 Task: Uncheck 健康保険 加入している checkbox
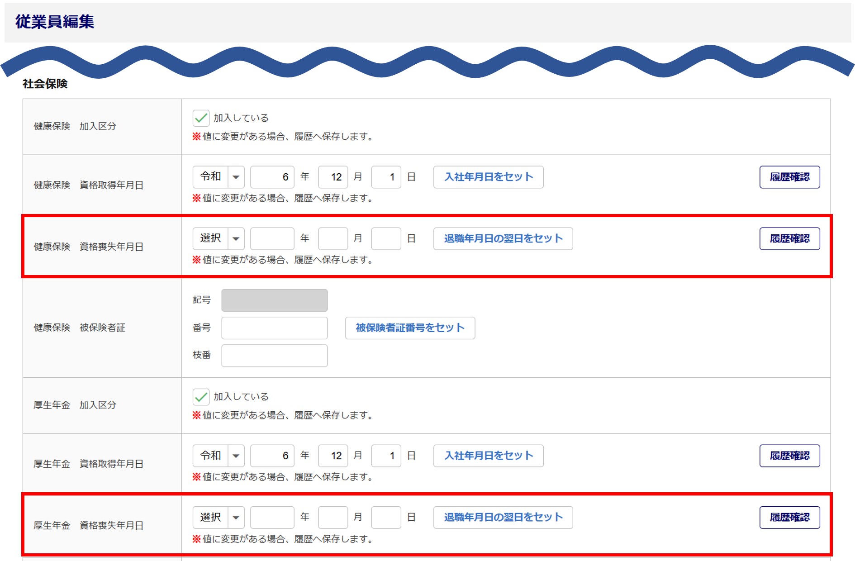point(201,118)
